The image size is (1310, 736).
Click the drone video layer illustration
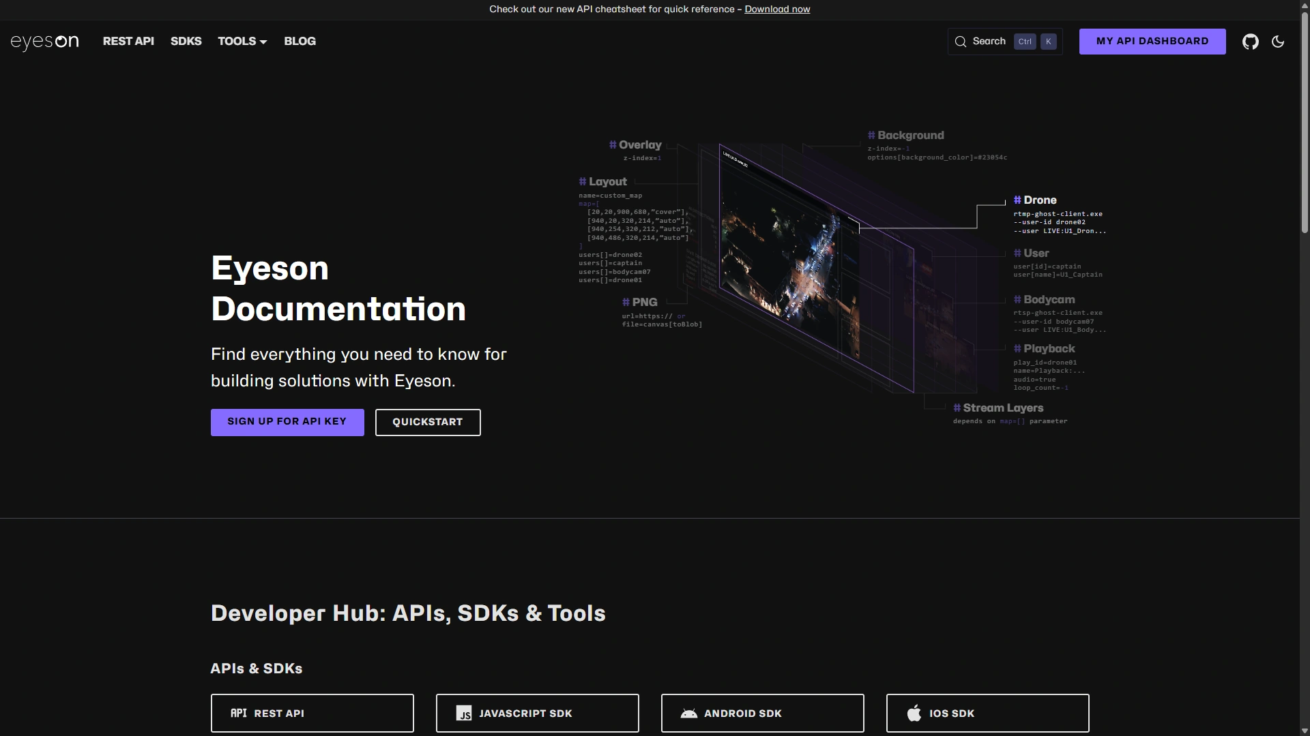click(x=816, y=268)
